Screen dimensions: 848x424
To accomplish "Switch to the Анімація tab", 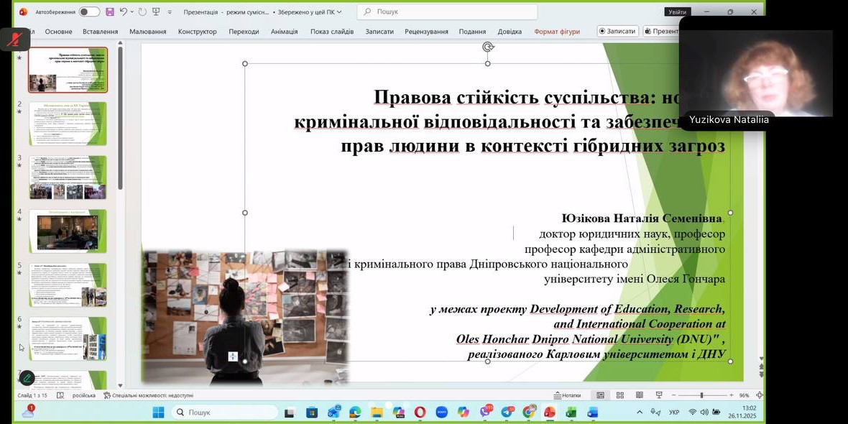I will 284,32.
